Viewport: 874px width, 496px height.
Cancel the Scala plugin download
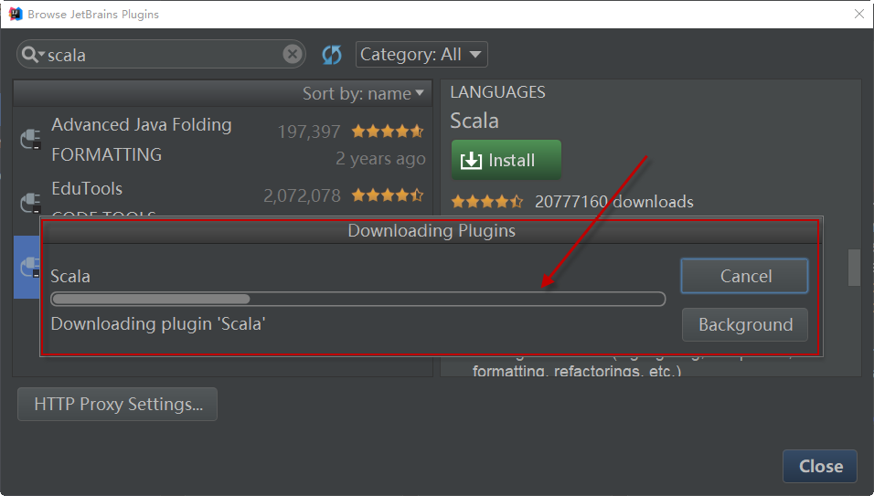point(745,276)
